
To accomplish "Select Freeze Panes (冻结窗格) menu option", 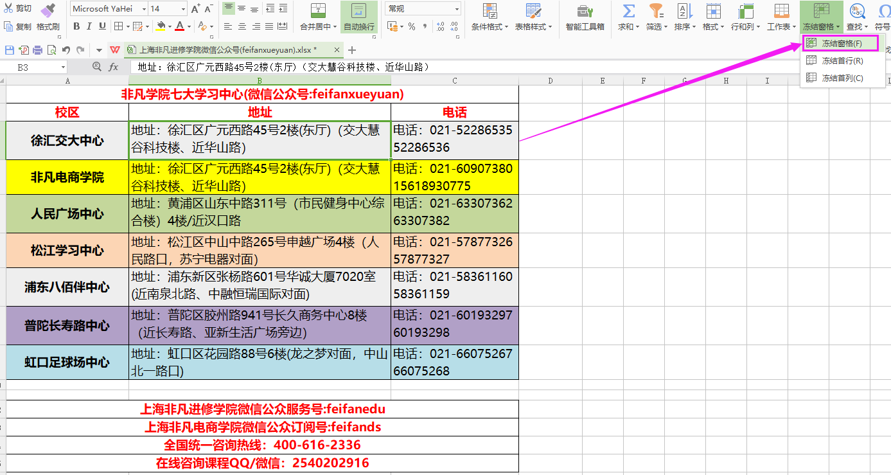I will 840,43.
